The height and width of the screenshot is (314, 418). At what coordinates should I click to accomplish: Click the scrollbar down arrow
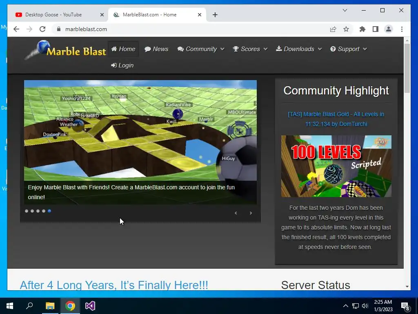pyautogui.click(x=407, y=287)
